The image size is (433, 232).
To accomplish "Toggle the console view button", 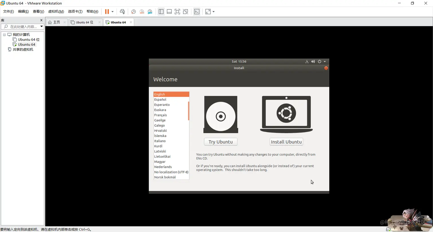I will pos(197,12).
